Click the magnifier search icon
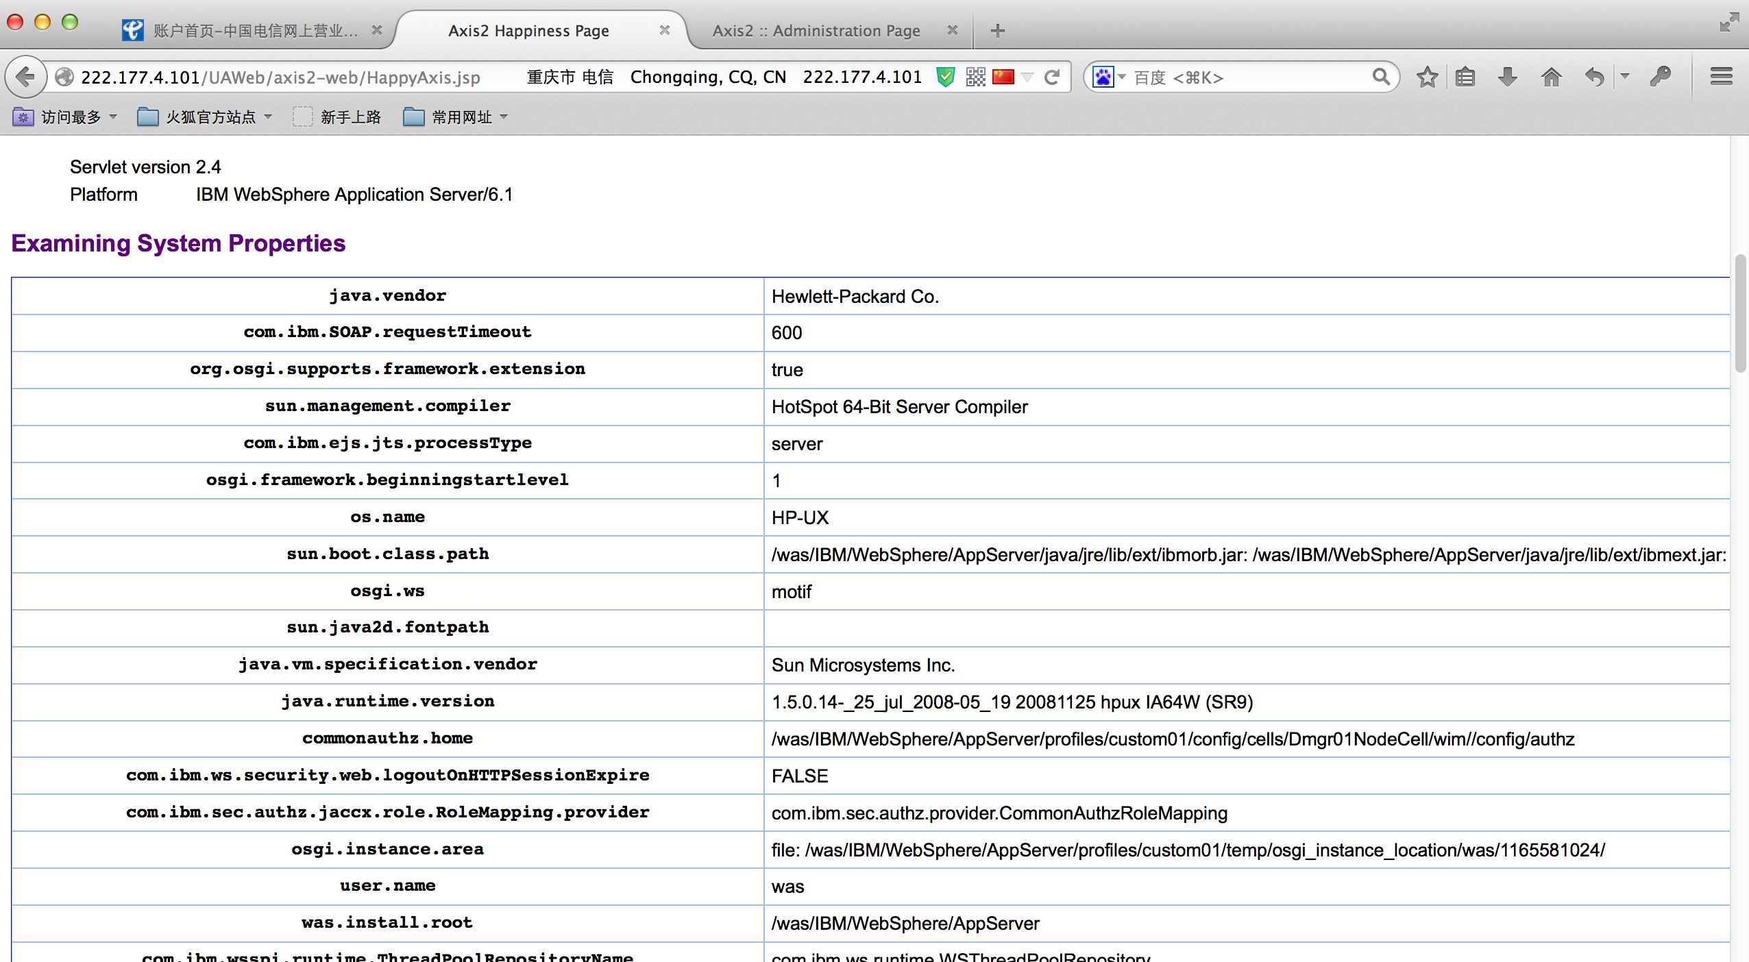 click(x=1381, y=77)
